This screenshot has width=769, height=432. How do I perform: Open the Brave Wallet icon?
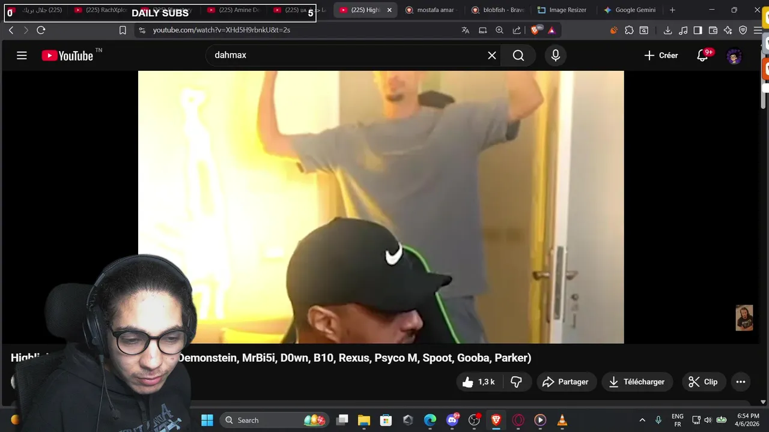pos(713,30)
